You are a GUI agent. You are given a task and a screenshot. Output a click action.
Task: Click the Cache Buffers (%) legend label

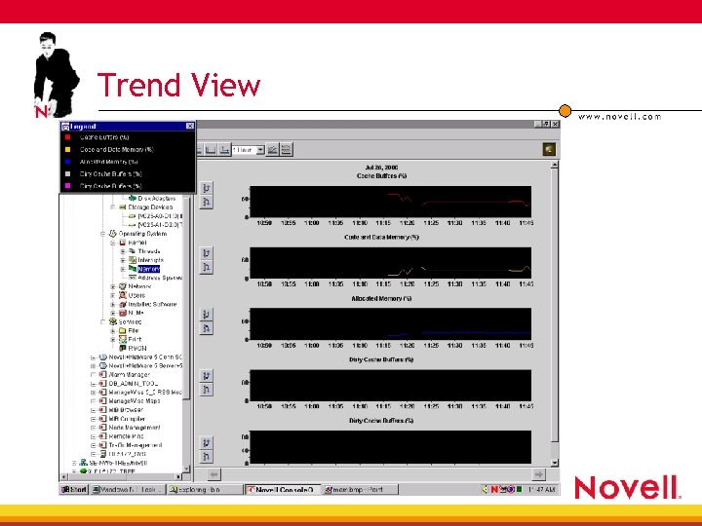point(104,137)
